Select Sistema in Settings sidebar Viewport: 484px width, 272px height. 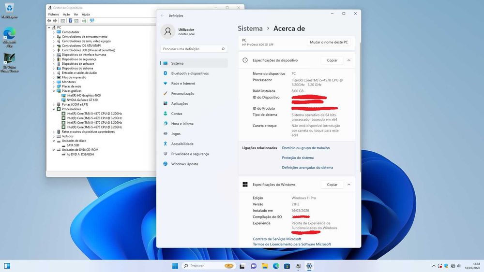click(194, 63)
